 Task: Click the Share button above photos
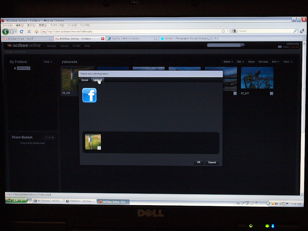click(x=251, y=62)
